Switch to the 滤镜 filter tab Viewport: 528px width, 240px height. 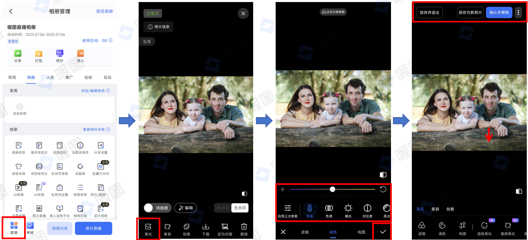pos(305,232)
